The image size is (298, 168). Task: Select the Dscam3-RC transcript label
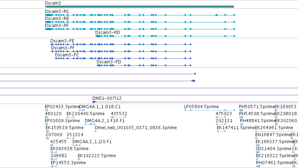(57, 12)
